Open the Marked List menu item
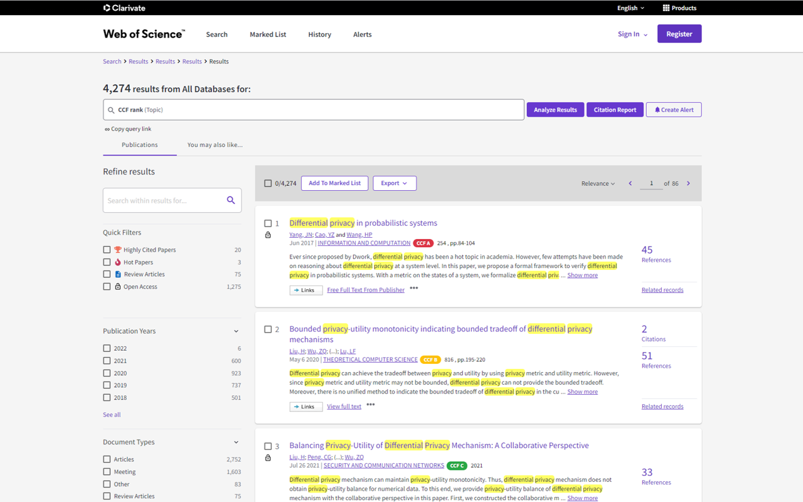Image resolution: width=803 pixels, height=502 pixels. [x=268, y=35]
